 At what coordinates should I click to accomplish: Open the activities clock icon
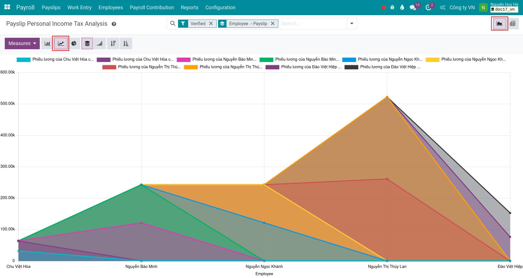tap(428, 8)
